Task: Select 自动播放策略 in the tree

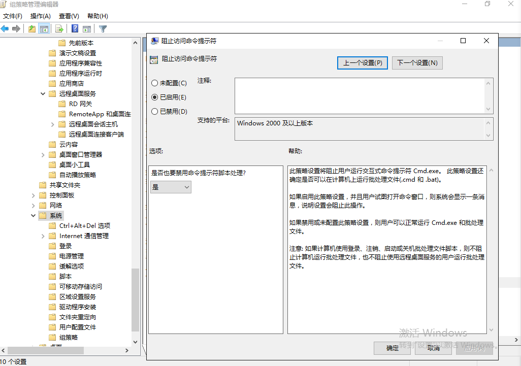Action: click(x=78, y=175)
